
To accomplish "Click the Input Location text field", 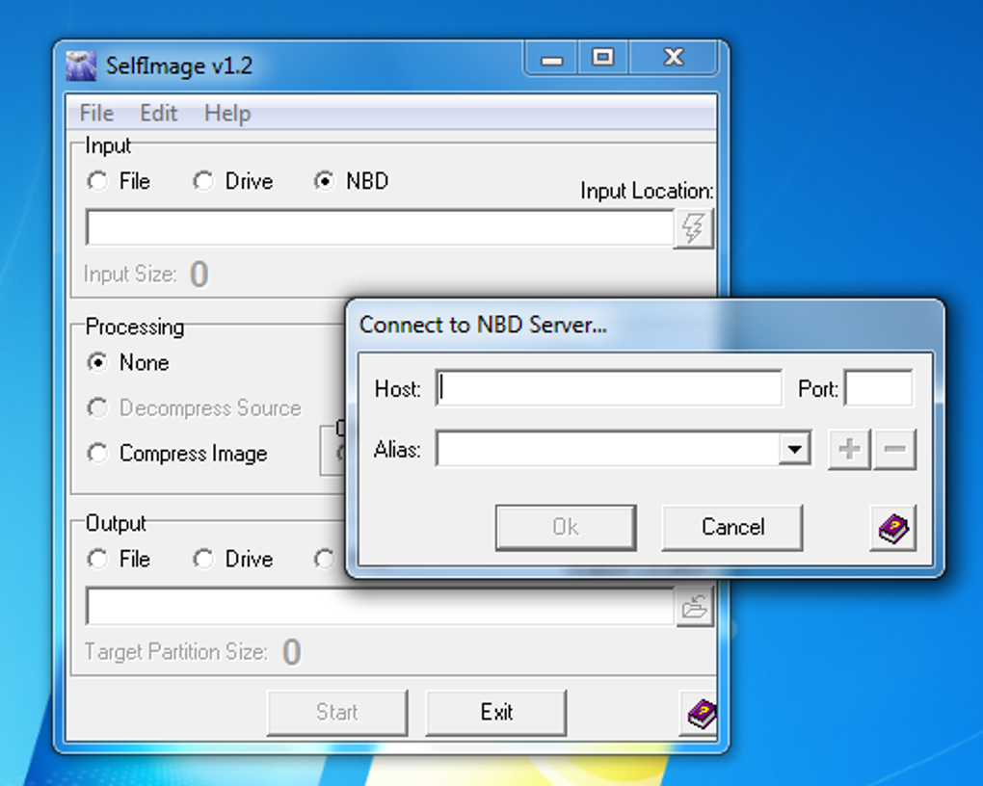I will click(x=380, y=228).
